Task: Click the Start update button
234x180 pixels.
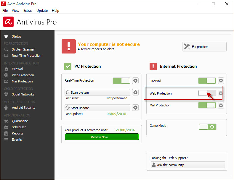Action: 97,108
